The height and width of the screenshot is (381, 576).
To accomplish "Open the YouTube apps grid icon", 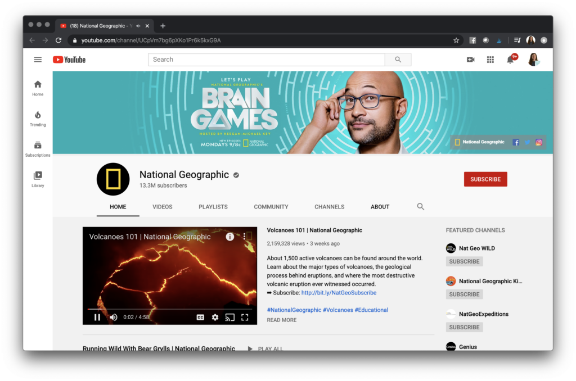I will click(x=490, y=59).
